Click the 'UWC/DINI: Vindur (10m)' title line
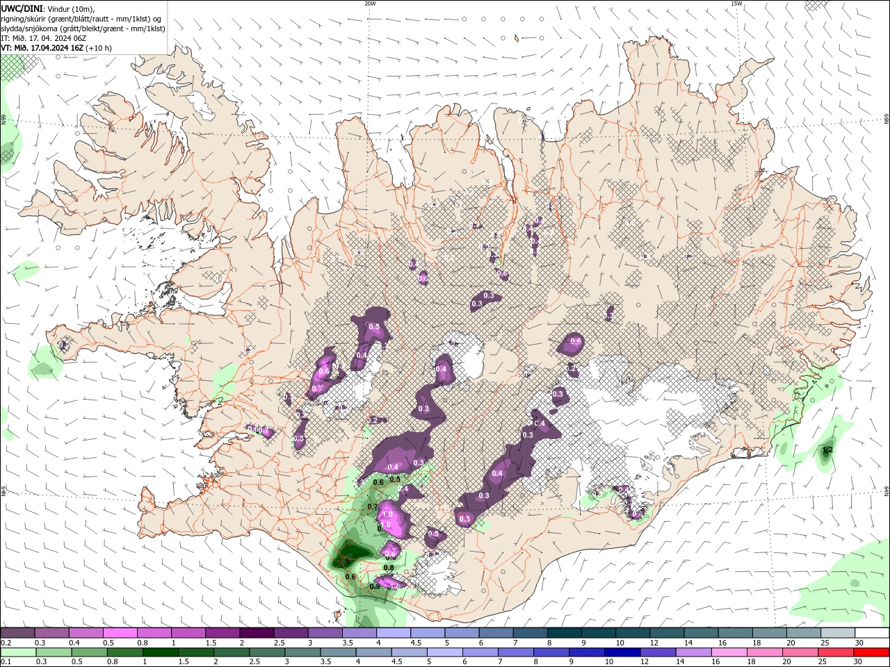 coord(48,8)
